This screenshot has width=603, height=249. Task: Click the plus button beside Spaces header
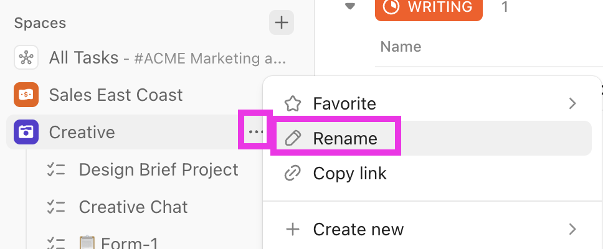(x=282, y=23)
